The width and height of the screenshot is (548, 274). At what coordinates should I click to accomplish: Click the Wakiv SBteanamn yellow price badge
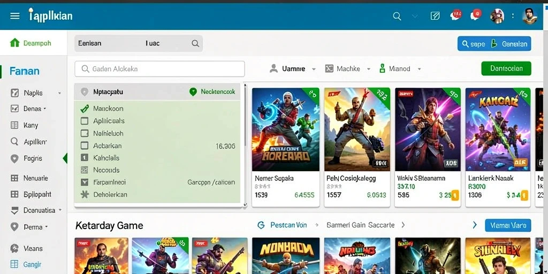coord(455,195)
